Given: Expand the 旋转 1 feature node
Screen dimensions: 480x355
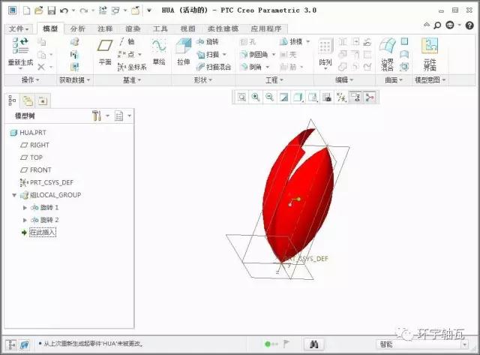Looking at the screenshot, I should (25, 207).
